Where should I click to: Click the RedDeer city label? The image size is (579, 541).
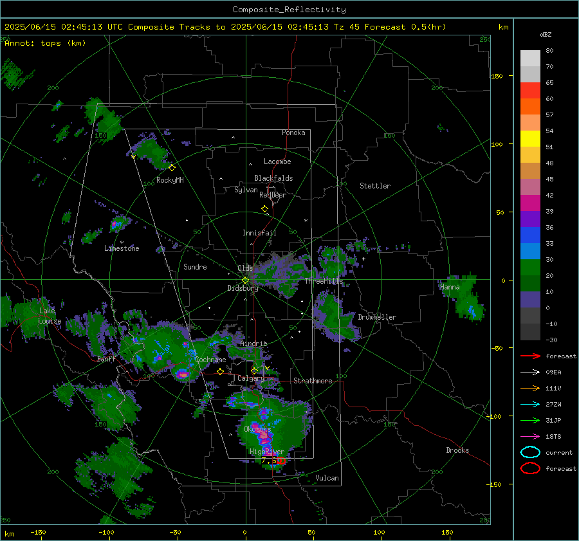tap(273, 195)
